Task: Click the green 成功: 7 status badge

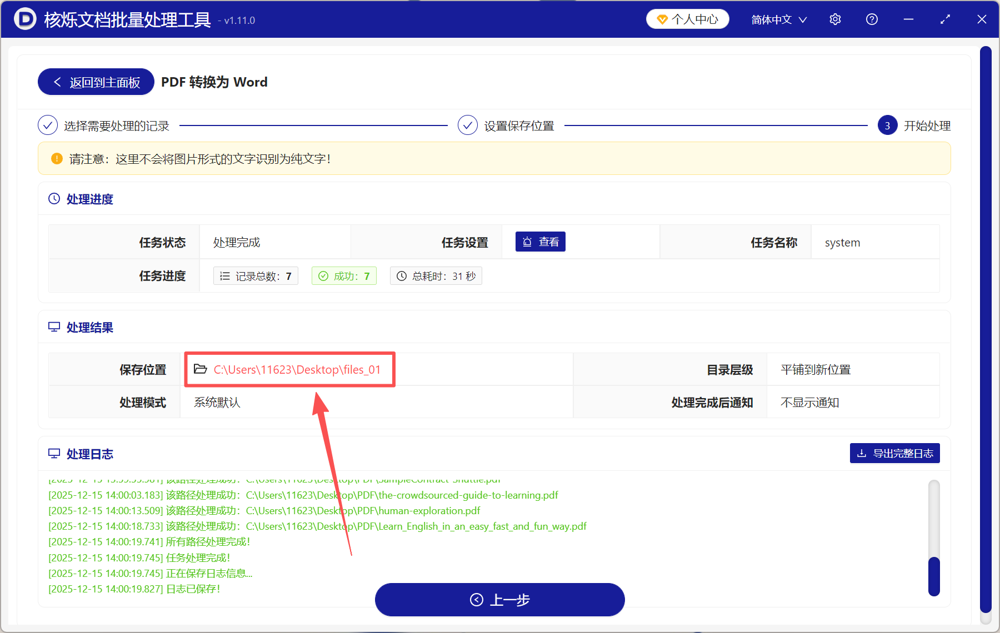Action: pos(343,275)
